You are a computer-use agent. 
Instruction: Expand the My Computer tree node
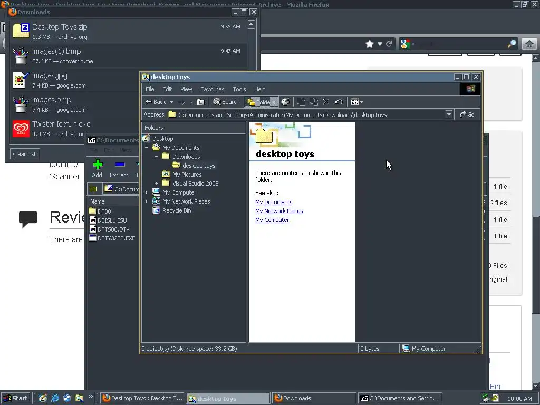click(147, 192)
